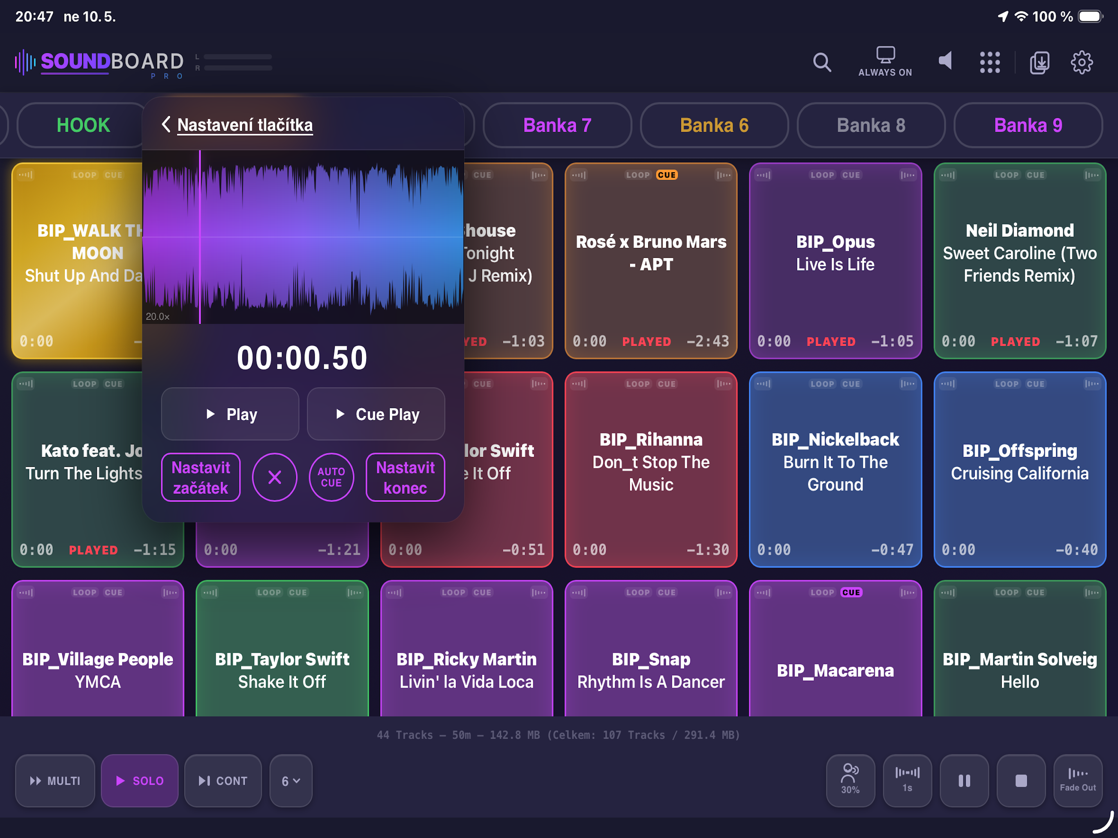The image size is (1118, 838).
Task: Click the ducking 30% voice icon
Action: pyautogui.click(x=850, y=780)
